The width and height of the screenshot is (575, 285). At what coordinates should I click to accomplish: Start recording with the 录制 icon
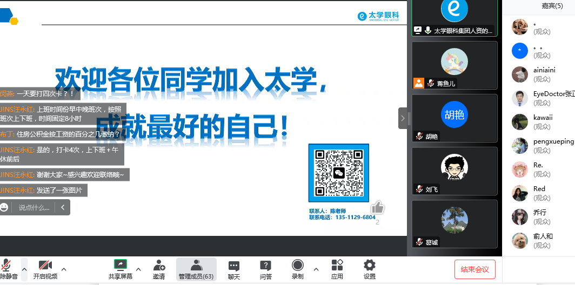tap(297, 269)
